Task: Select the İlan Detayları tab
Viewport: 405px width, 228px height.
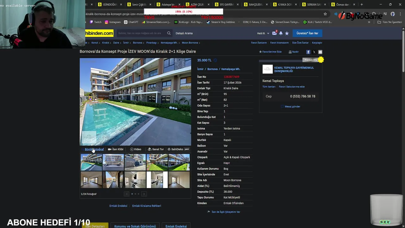Action: point(95,225)
